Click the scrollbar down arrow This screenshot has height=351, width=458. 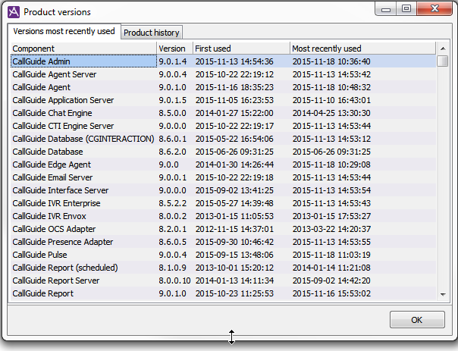[443, 294]
